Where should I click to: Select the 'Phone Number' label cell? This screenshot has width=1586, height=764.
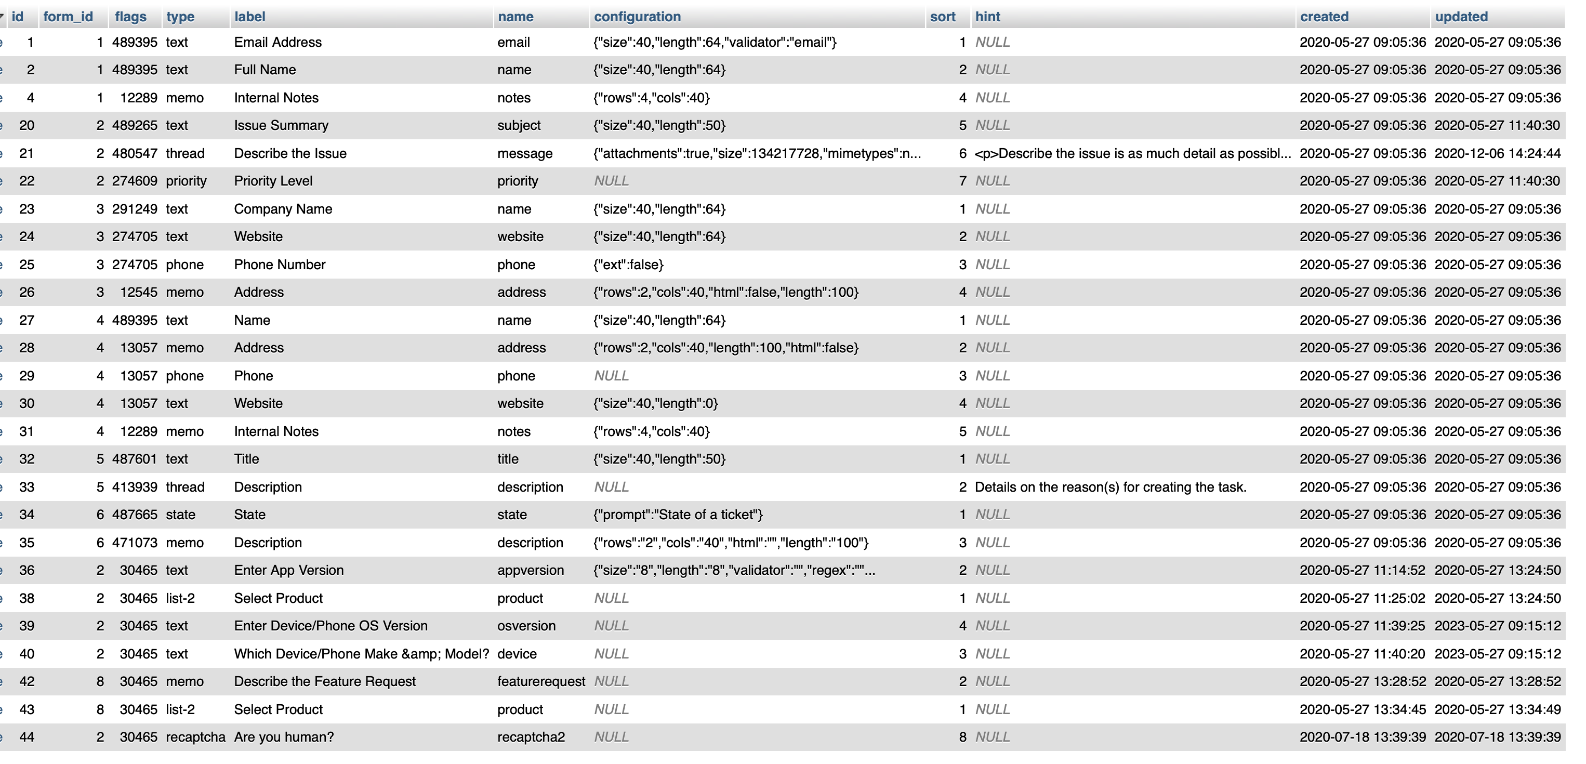click(x=280, y=265)
